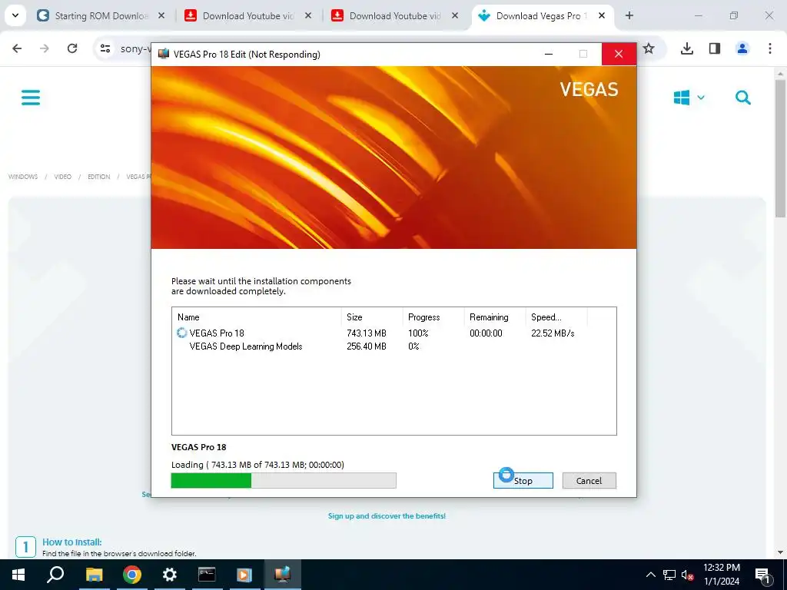Click the Size column header
787x590 pixels.
tap(372, 317)
